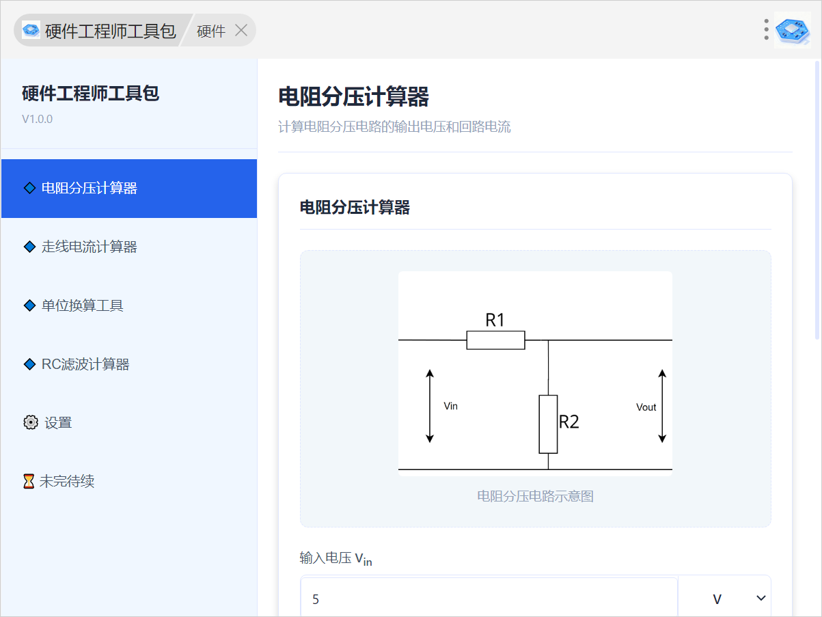
Task: Click the app logo in the title tab
Action: pyautogui.click(x=31, y=30)
